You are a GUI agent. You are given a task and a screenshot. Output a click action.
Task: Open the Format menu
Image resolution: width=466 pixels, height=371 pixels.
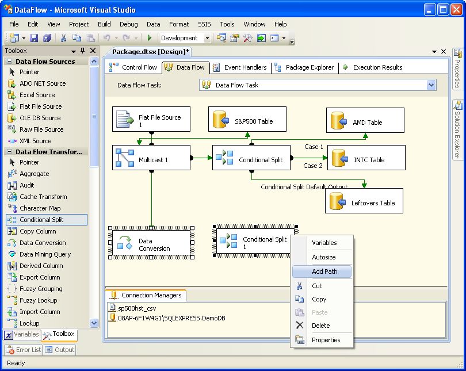click(178, 24)
